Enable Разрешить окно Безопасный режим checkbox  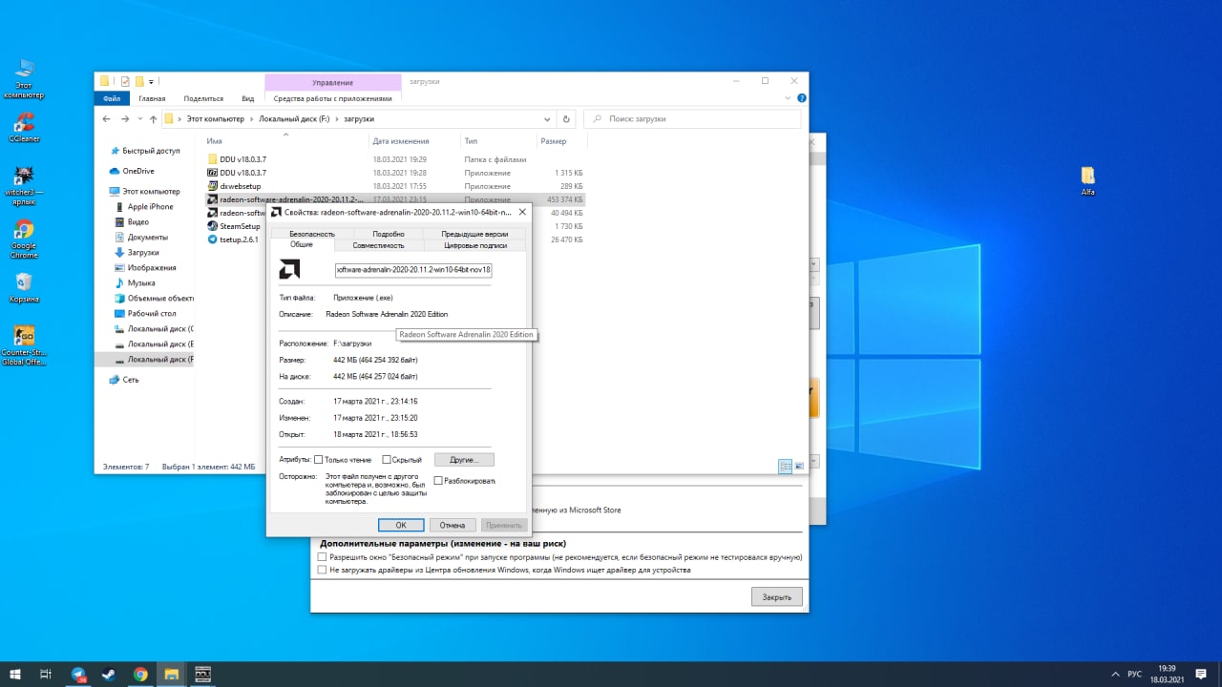pyautogui.click(x=322, y=556)
